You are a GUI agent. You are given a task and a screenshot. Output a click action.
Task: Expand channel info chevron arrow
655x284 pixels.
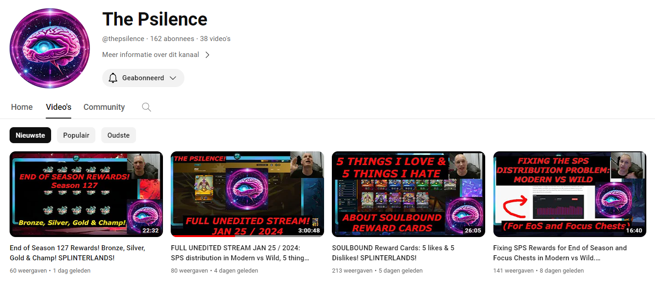[x=207, y=55]
